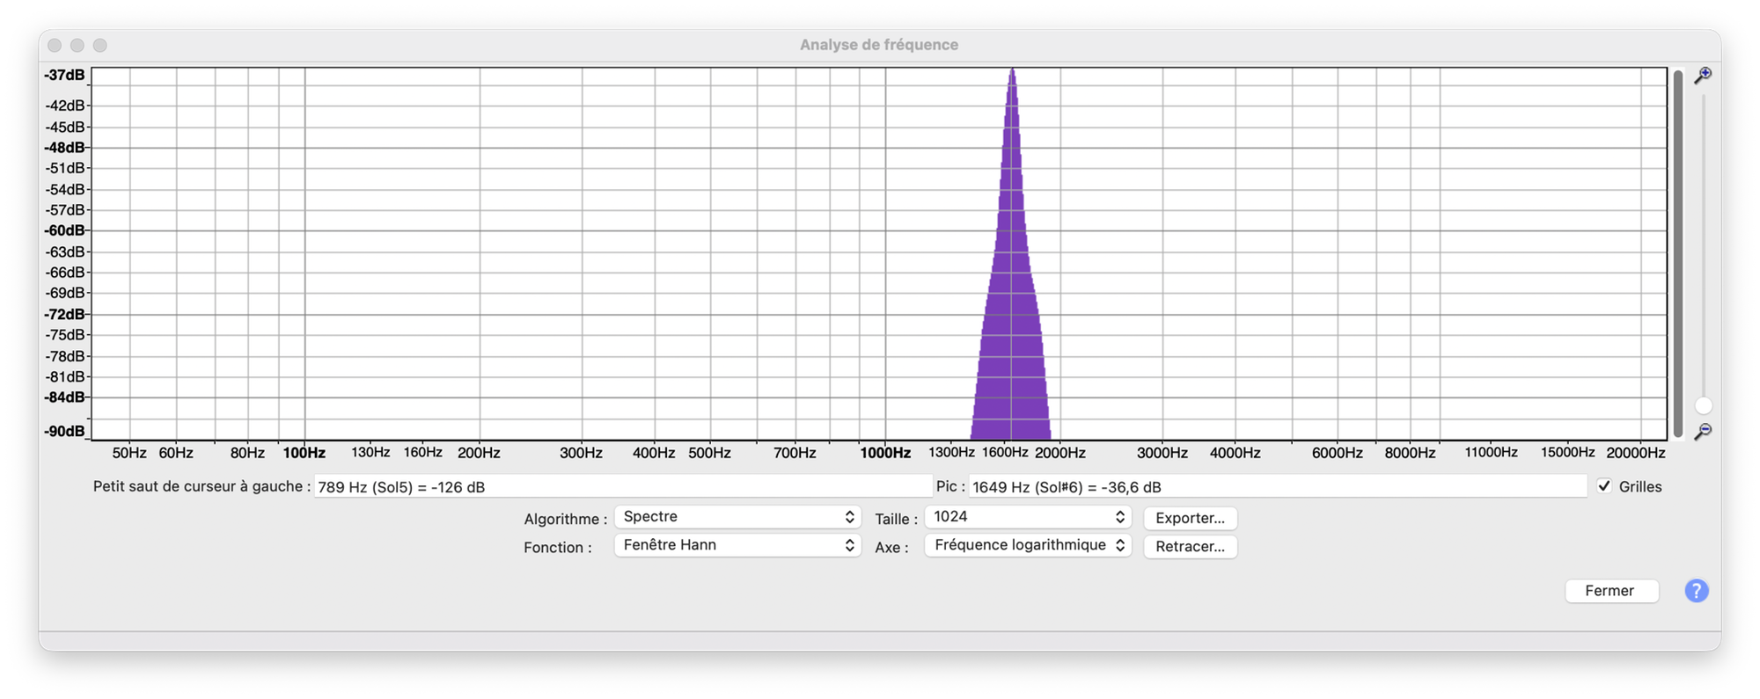Viewport: 1760px width, 699px height.
Task: Expand the Fonction dropdown showing Fenêtre Hann
Action: pos(737,545)
